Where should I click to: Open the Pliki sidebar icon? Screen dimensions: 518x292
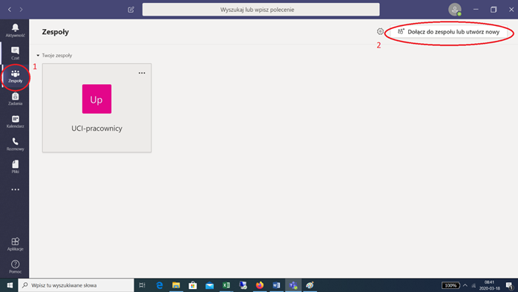[x=15, y=166]
